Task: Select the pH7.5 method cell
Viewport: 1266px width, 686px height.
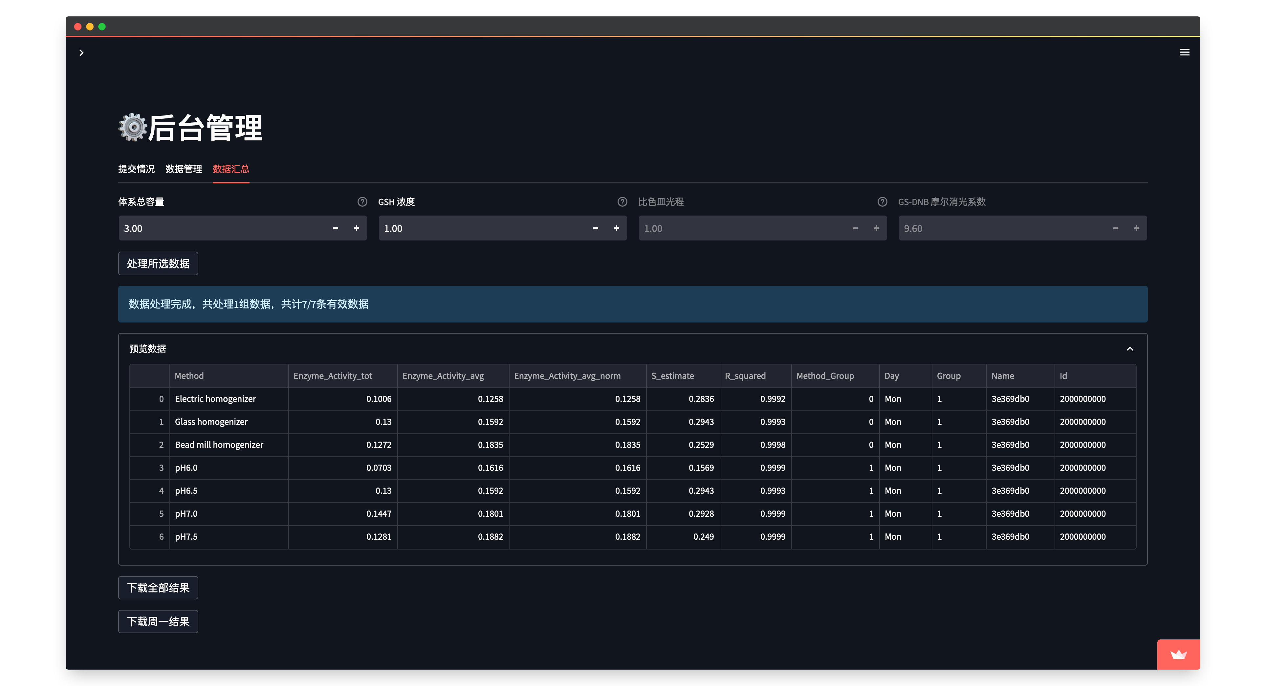Action: (x=229, y=537)
